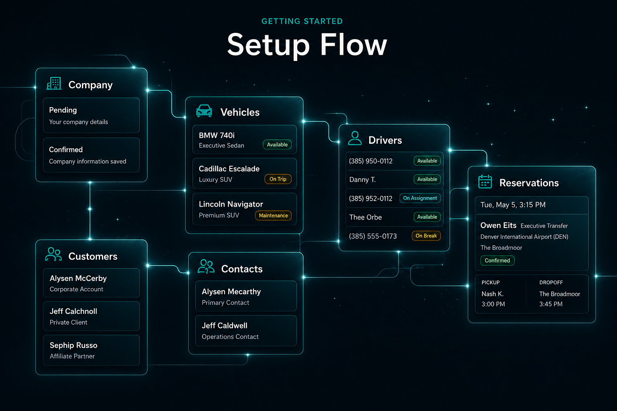The width and height of the screenshot is (617, 411).
Task: Click Available badge on BMW 740i
Action: (277, 144)
